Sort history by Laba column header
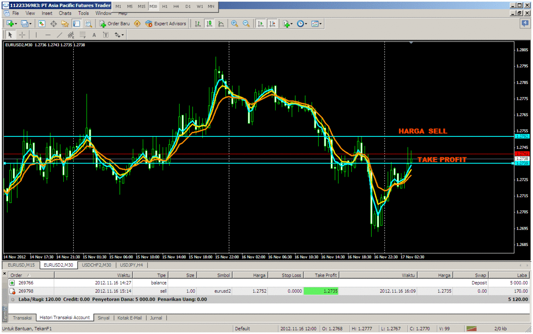Screen dimensions: 533x334 click(x=508, y=275)
